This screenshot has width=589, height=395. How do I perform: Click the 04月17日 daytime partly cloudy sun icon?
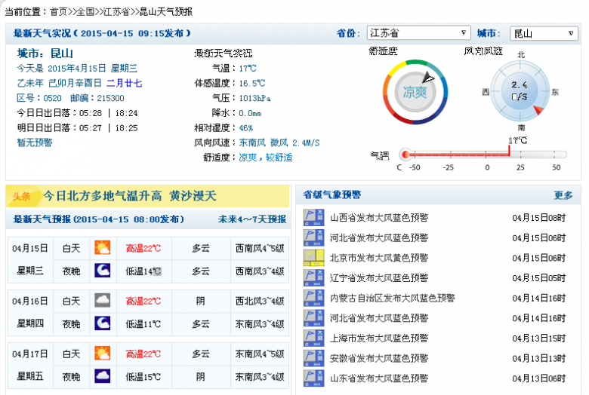coord(103,354)
